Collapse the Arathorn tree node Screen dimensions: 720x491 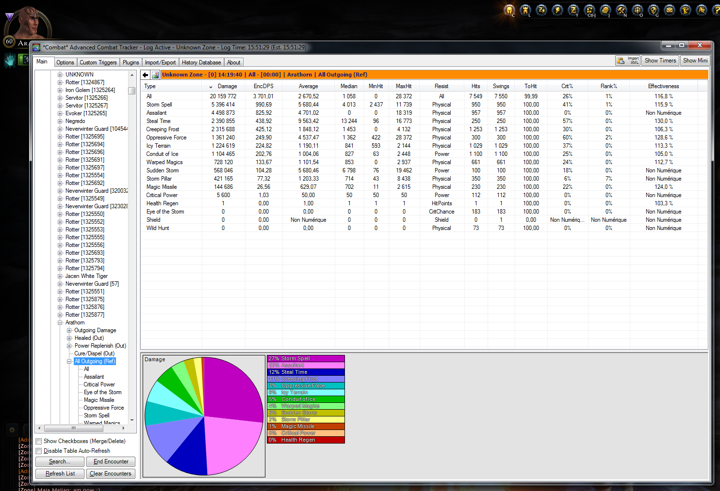pyautogui.click(x=60, y=322)
